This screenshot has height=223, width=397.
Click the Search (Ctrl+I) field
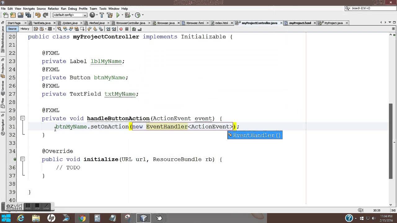coord(371,8)
